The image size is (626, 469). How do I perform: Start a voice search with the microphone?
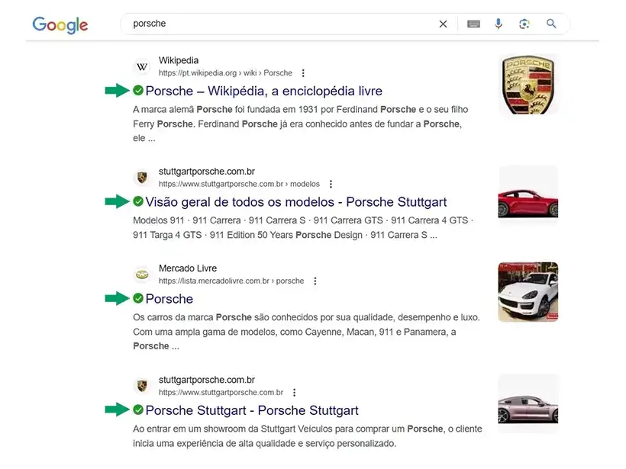click(x=499, y=24)
